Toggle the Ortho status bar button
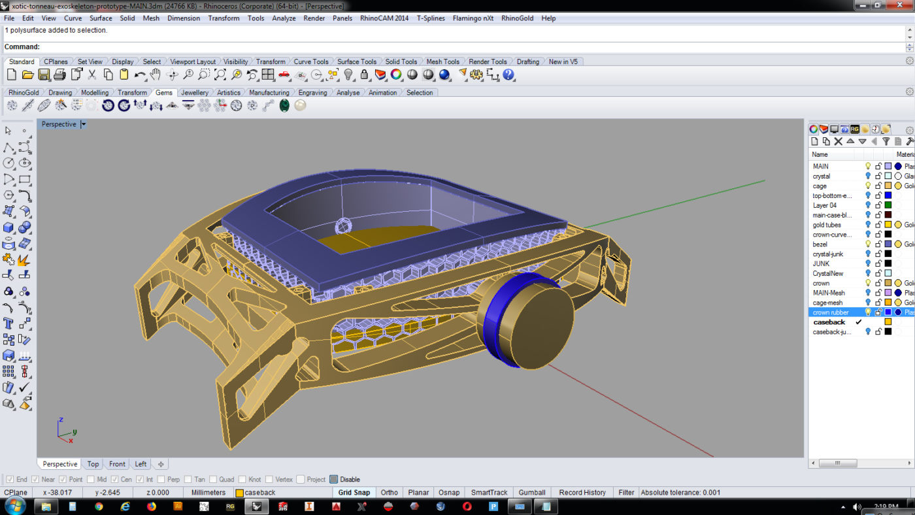Screen dimensions: 915x515 (x=389, y=493)
